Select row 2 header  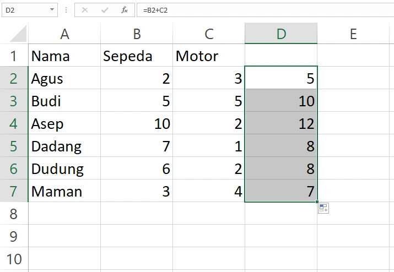tap(14, 78)
